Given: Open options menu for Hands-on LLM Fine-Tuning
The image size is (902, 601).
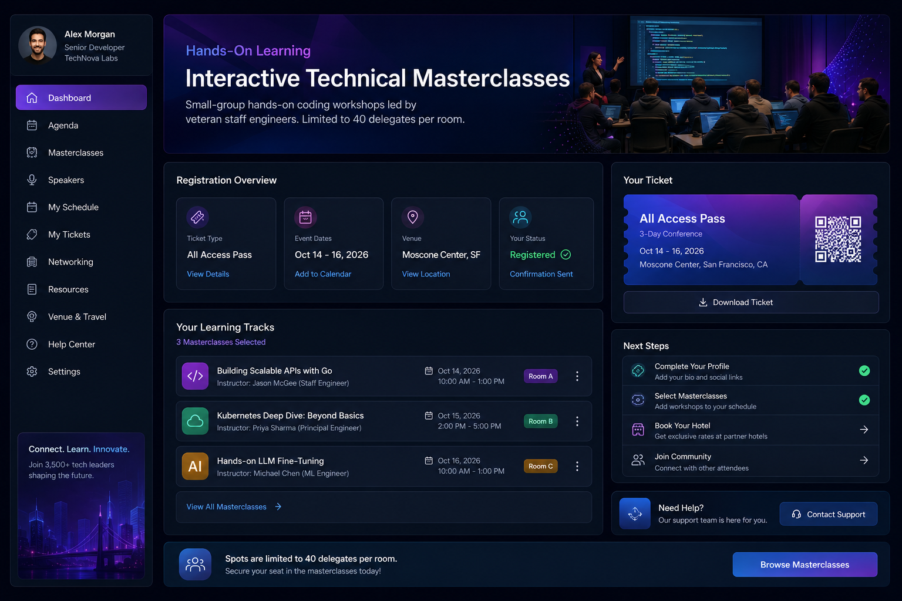Looking at the screenshot, I should pyautogui.click(x=577, y=466).
